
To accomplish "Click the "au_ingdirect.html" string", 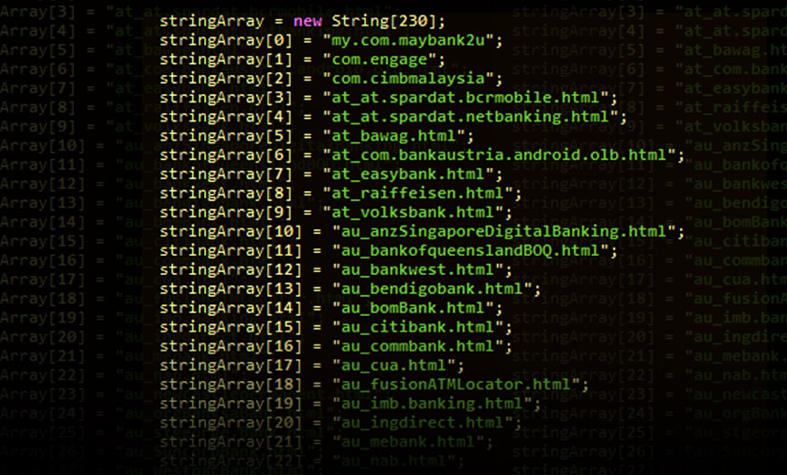I will click(423, 423).
